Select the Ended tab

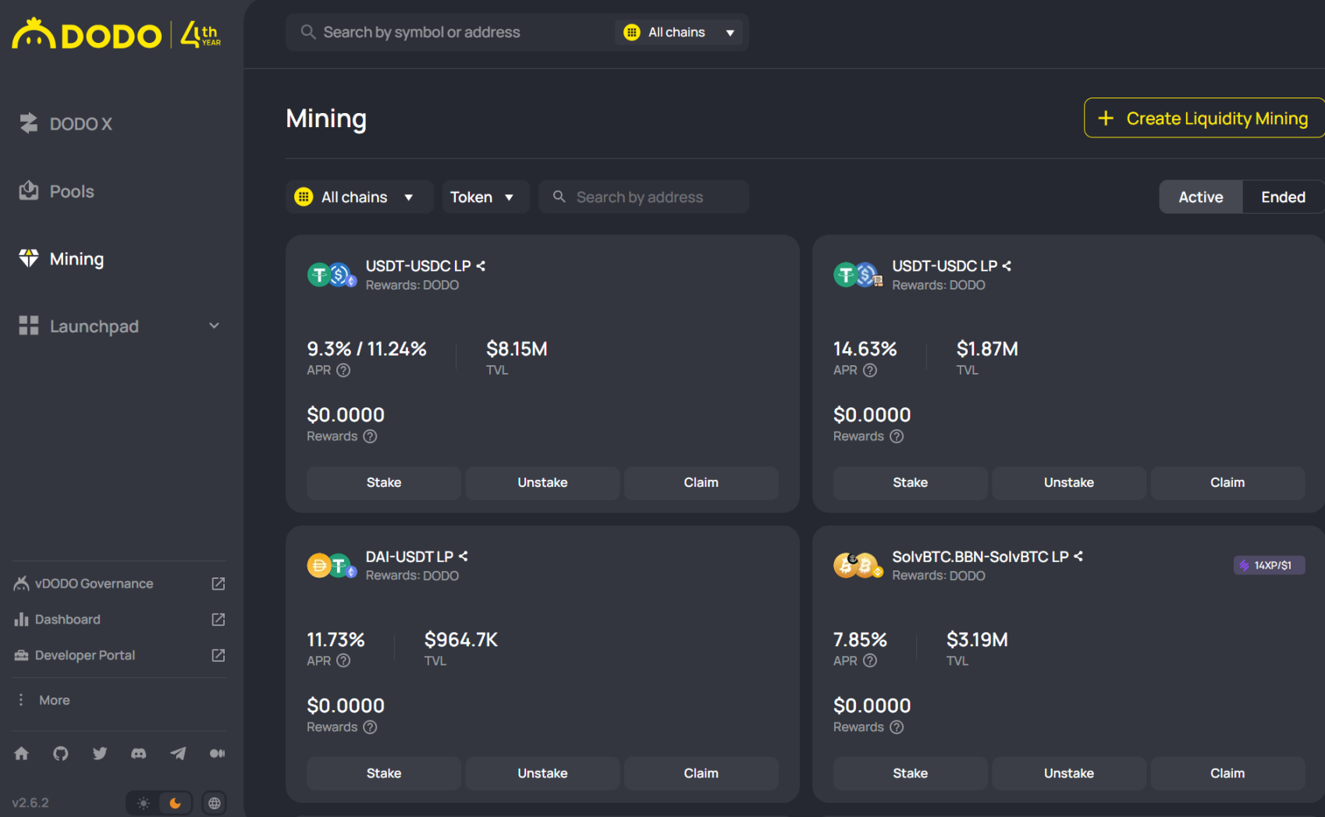(1283, 197)
